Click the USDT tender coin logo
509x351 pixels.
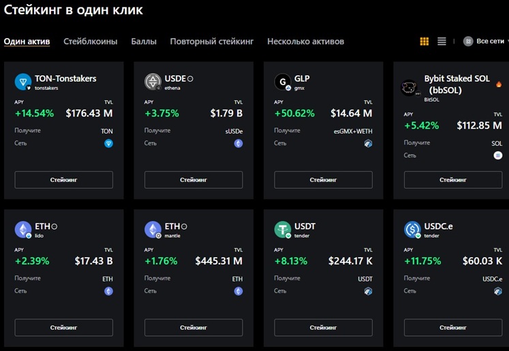point(283,230)
